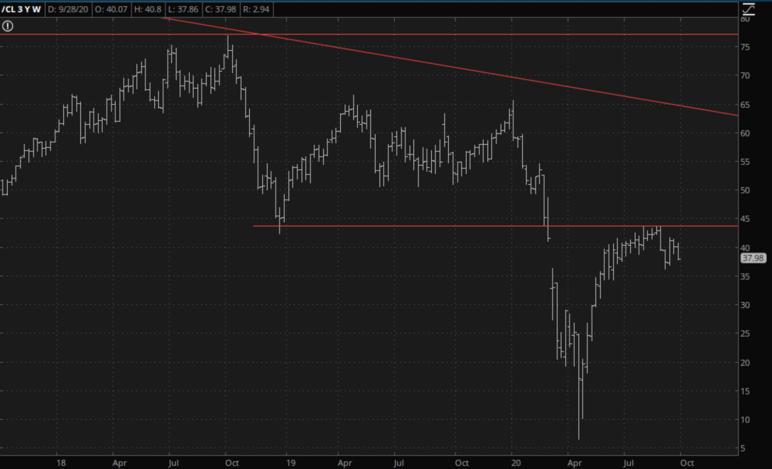Viewport: 772px width, 469px height.
Task: Click the '18' year label on time axis
Action: [x=61, y=463]
